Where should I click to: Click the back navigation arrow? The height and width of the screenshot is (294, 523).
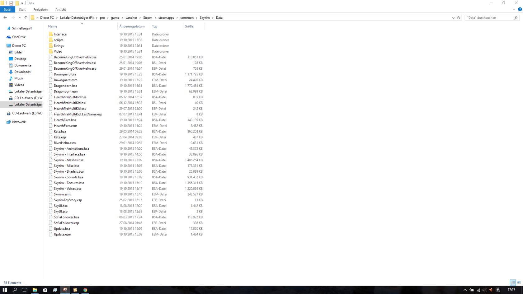tap(5, 18)
